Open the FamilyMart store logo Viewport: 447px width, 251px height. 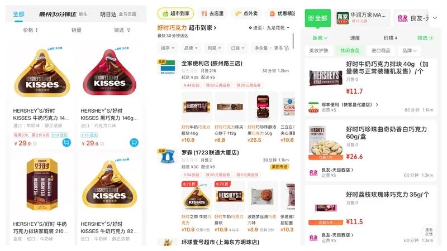[x=168, y=67]
